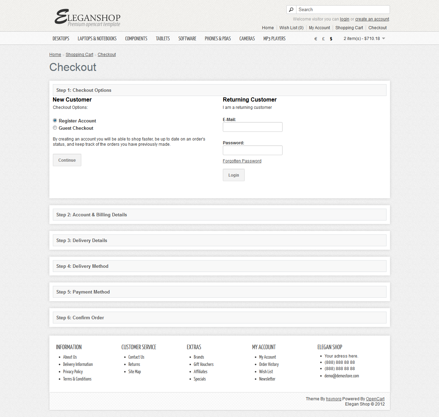Open Wish List footer link

[x=266, y=372]
